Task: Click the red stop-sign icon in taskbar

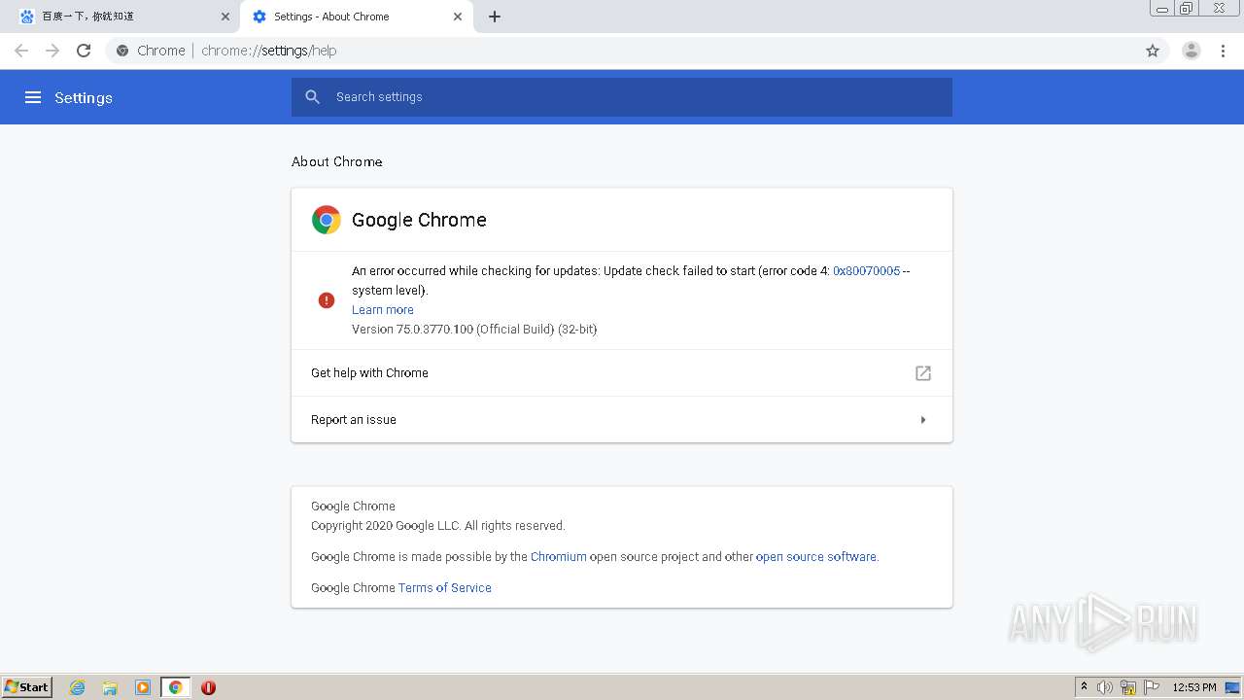Action: coord(208,687)
